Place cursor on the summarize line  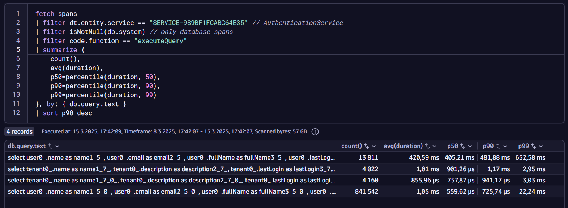tap(60, 50)
